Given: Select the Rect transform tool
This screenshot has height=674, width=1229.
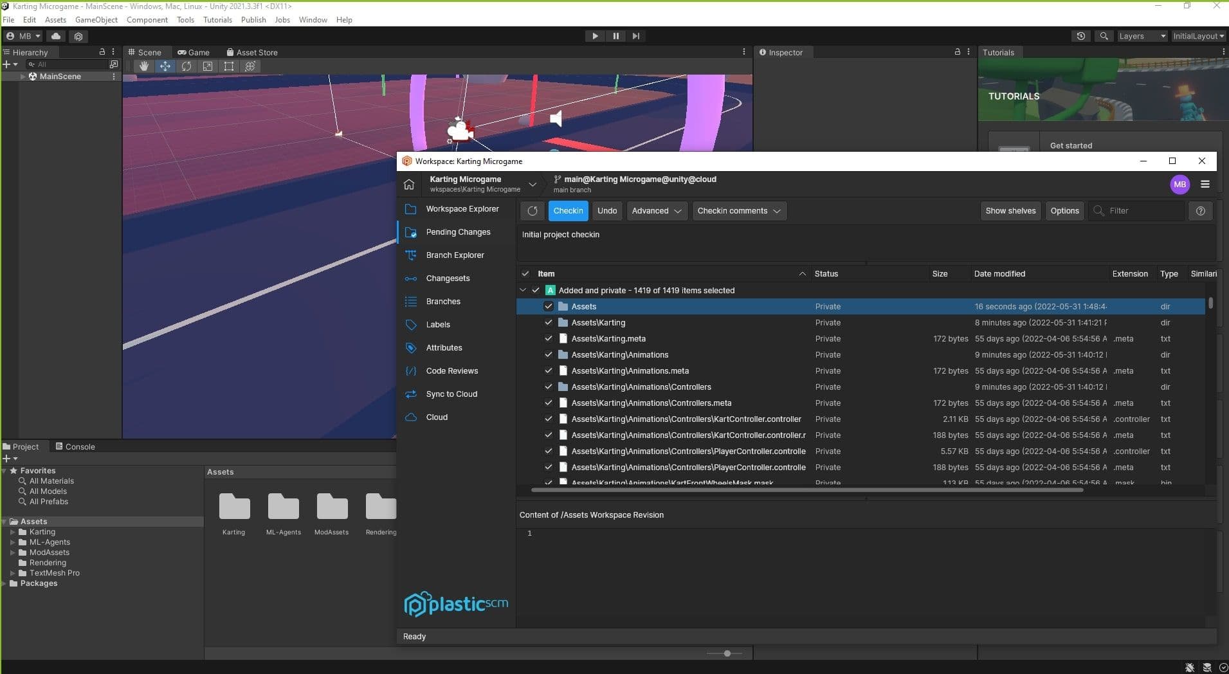Looking at the screenshot, I should pos(229,66).
